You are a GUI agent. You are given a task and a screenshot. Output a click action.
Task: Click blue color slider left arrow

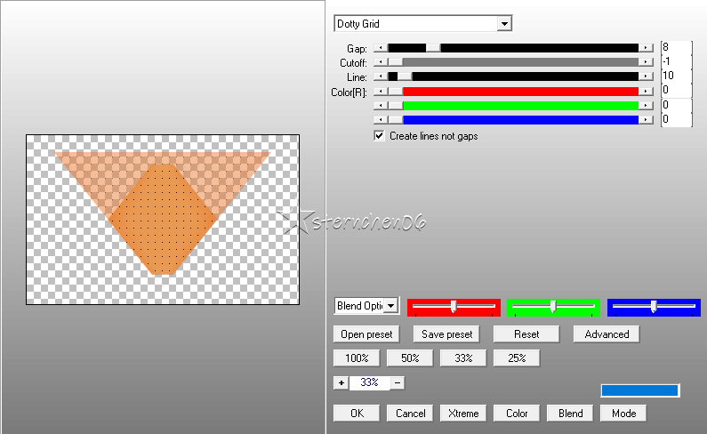coord(381,119)
